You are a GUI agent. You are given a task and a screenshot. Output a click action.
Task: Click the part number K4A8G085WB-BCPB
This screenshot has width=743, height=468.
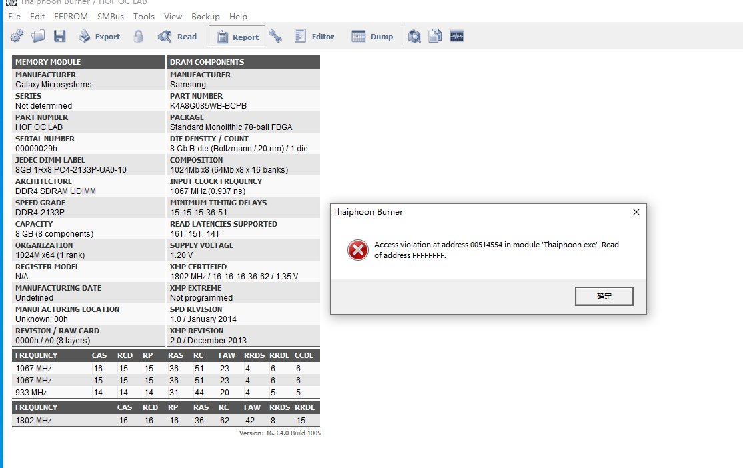(209, 105)
